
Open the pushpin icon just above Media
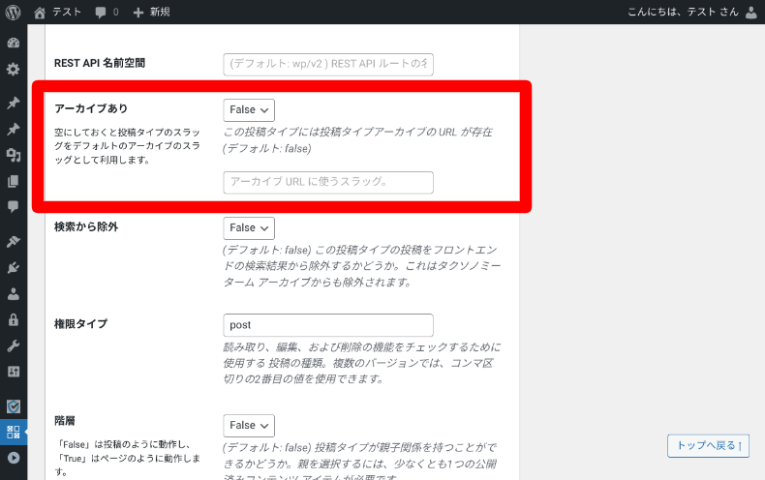[14, 129]
